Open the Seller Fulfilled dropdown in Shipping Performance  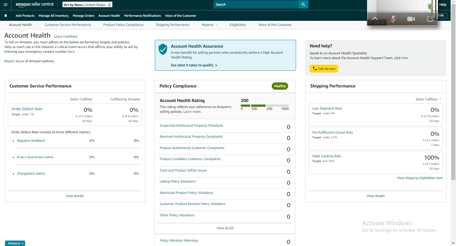(x=428, y=99)
